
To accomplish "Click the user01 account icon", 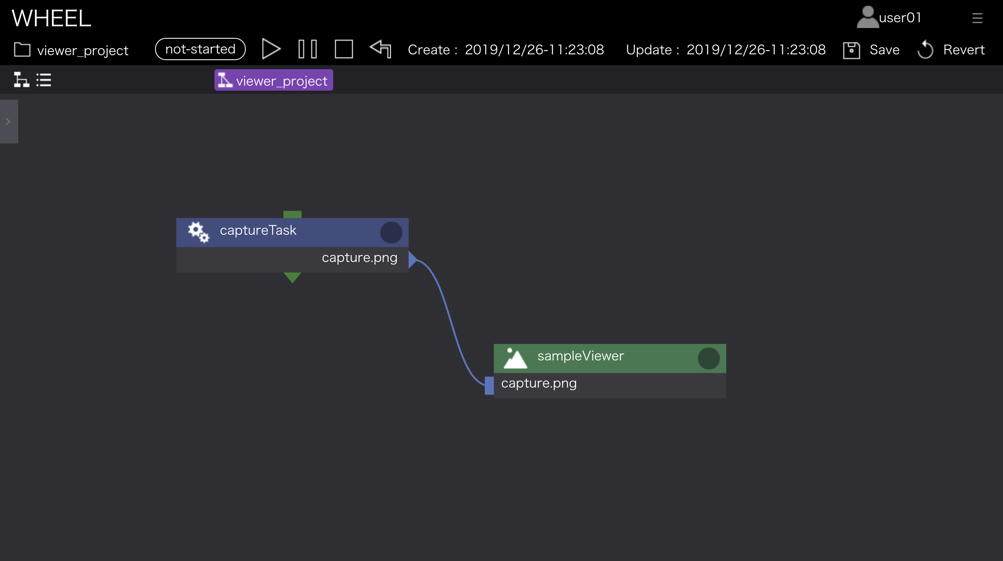I will pos(867,17).
